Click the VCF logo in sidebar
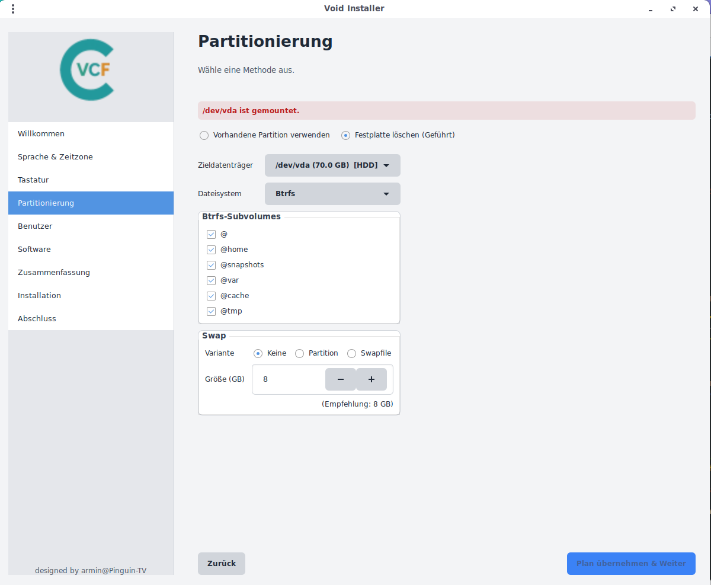The height and width of the screenshot is (585, 711). pos(87,69)
